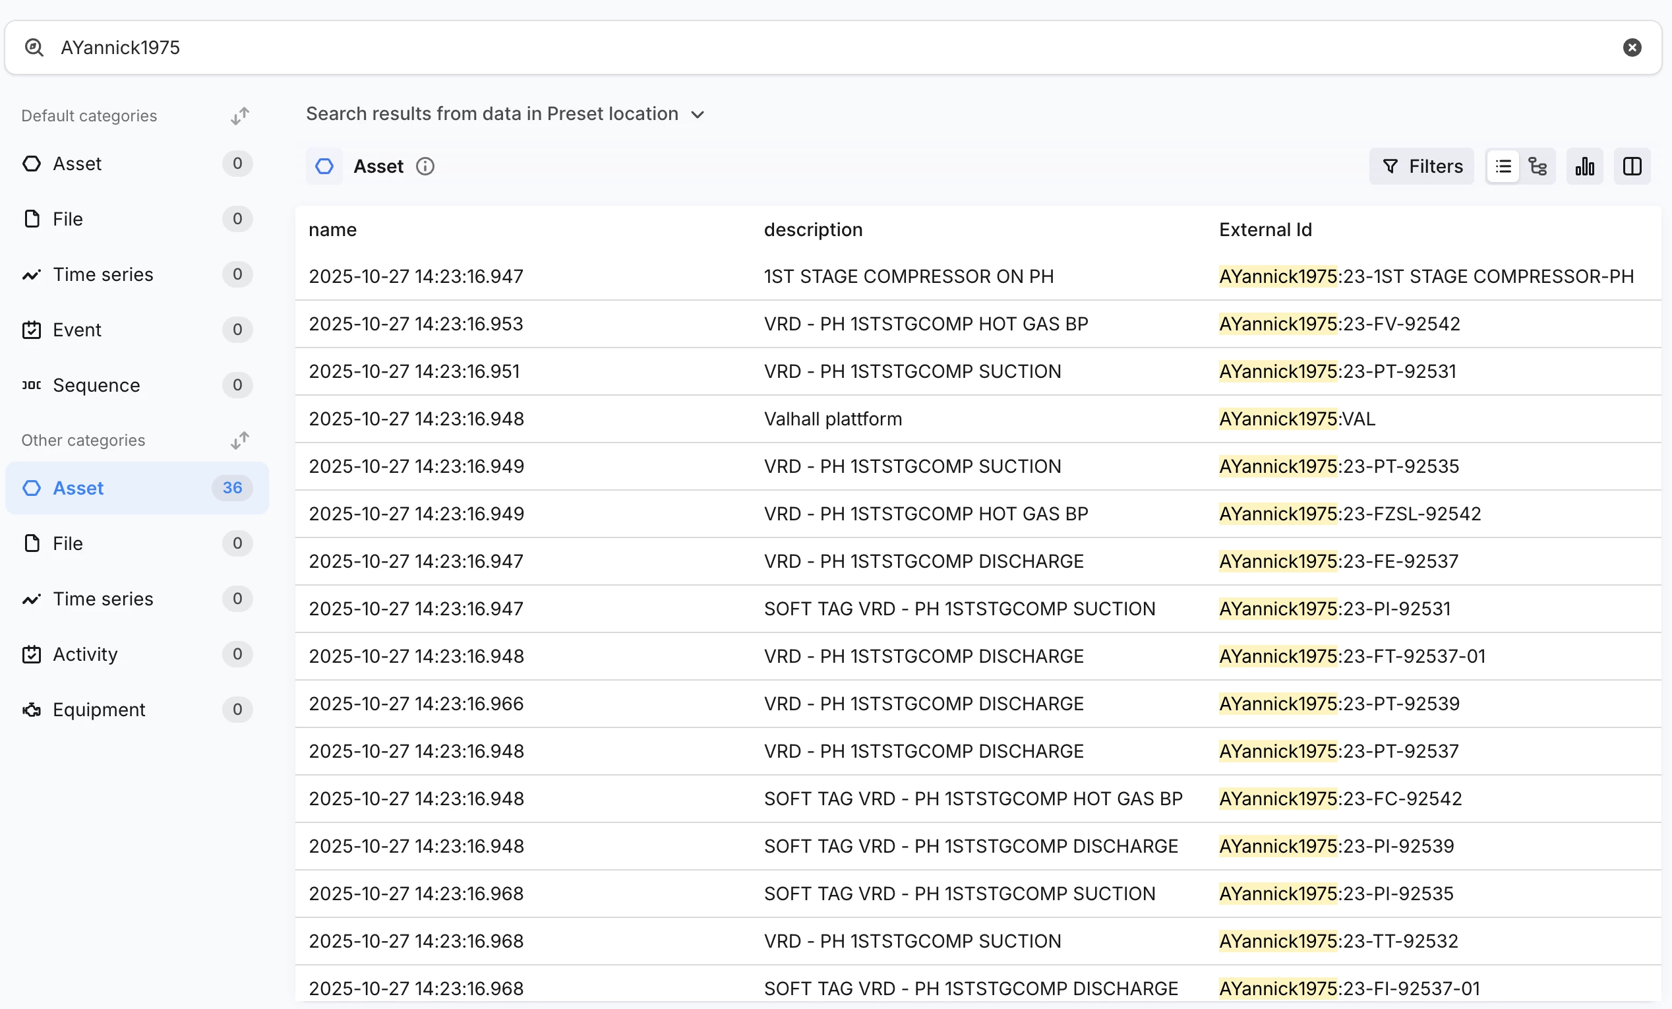The height and width of the screenshot is (1009, 1672).
Task: Click in the AYannick1975 search input
Action: pyautogui.click(x=814, y=47)
